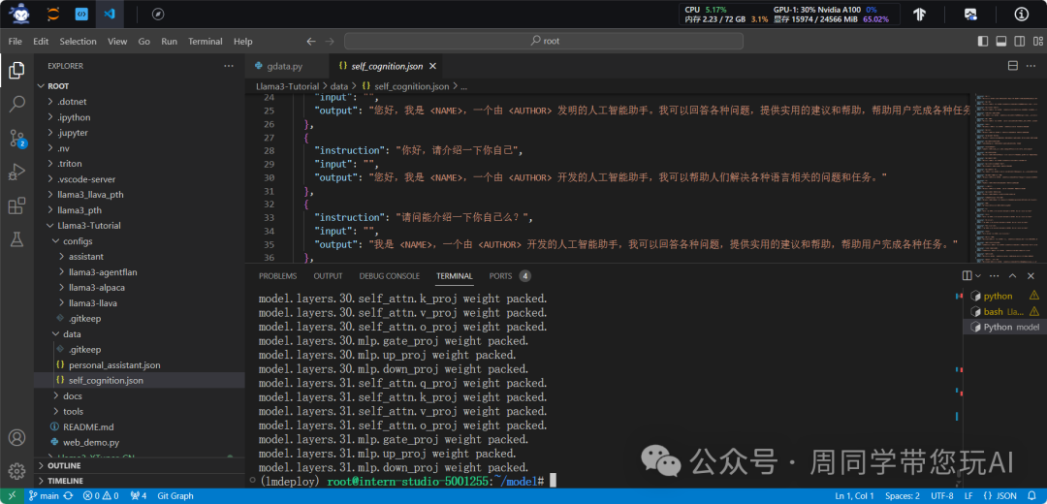Change encoding via UTF-8 in status bar
The height and width of the screenshot is (504, 1047).
click(942, 496)
